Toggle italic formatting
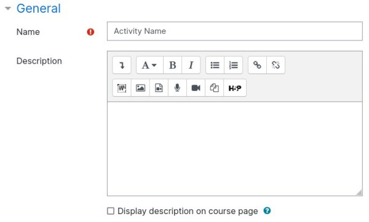 (x=191, y=65)
